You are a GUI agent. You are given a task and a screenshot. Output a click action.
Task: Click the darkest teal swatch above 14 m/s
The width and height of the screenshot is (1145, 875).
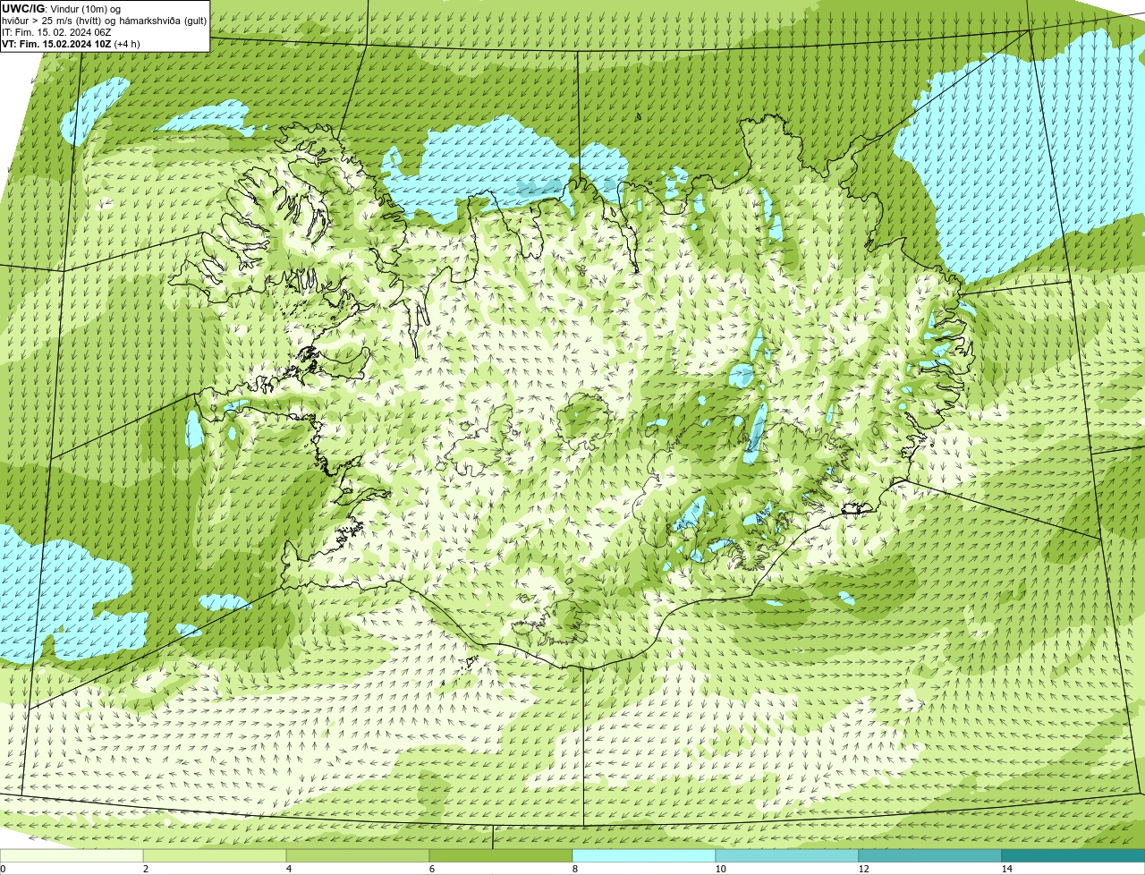click(1073, 855)
